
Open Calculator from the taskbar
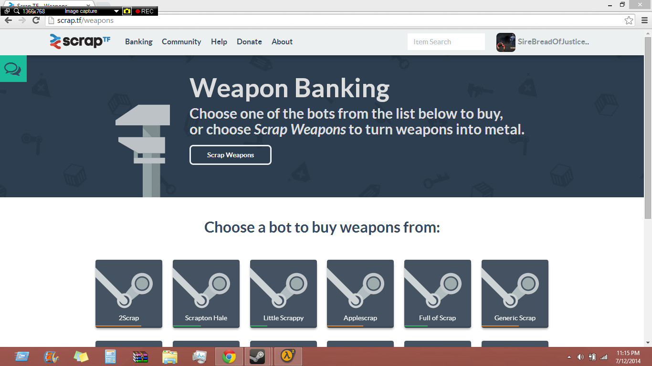click(x=111, y=356)
